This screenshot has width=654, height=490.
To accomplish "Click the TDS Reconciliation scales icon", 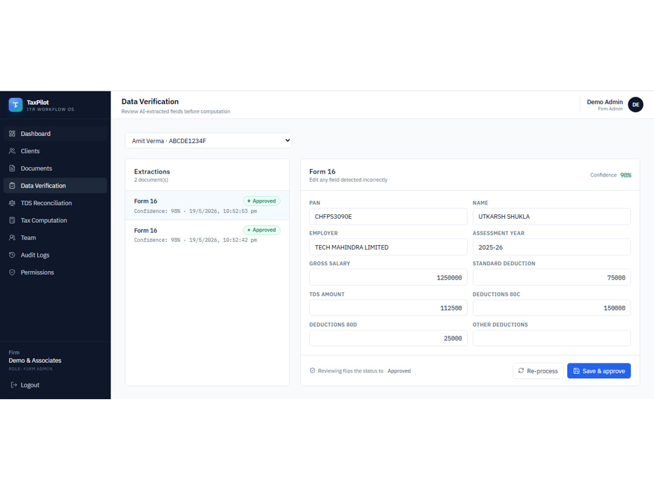I will 12,203.
